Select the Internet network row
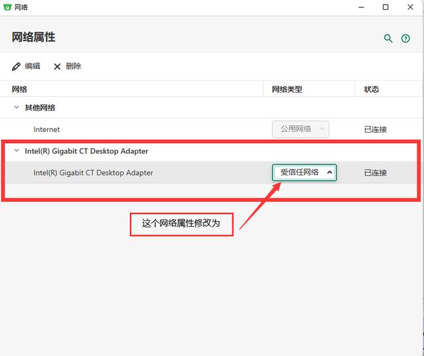Screen dimensions: 424x356 point(211,129)
